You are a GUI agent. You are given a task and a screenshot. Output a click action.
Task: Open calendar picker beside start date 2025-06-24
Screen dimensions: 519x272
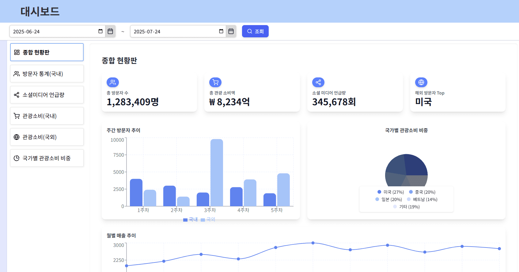point(110,31)
